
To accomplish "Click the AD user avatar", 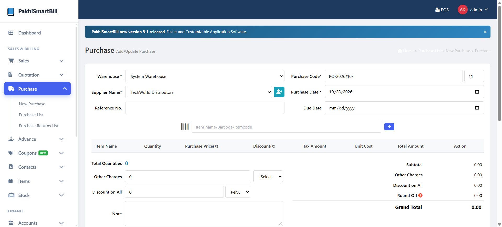I will [463, 10].
